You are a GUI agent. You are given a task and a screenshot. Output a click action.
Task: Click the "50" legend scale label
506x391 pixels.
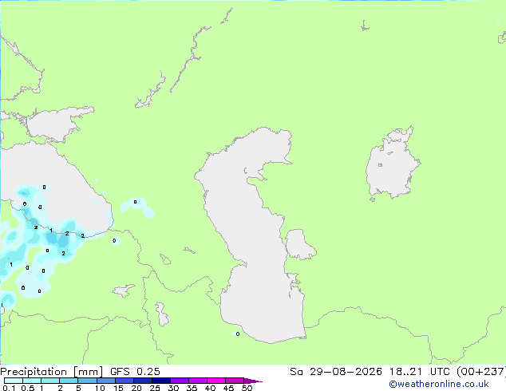point(247,388)
